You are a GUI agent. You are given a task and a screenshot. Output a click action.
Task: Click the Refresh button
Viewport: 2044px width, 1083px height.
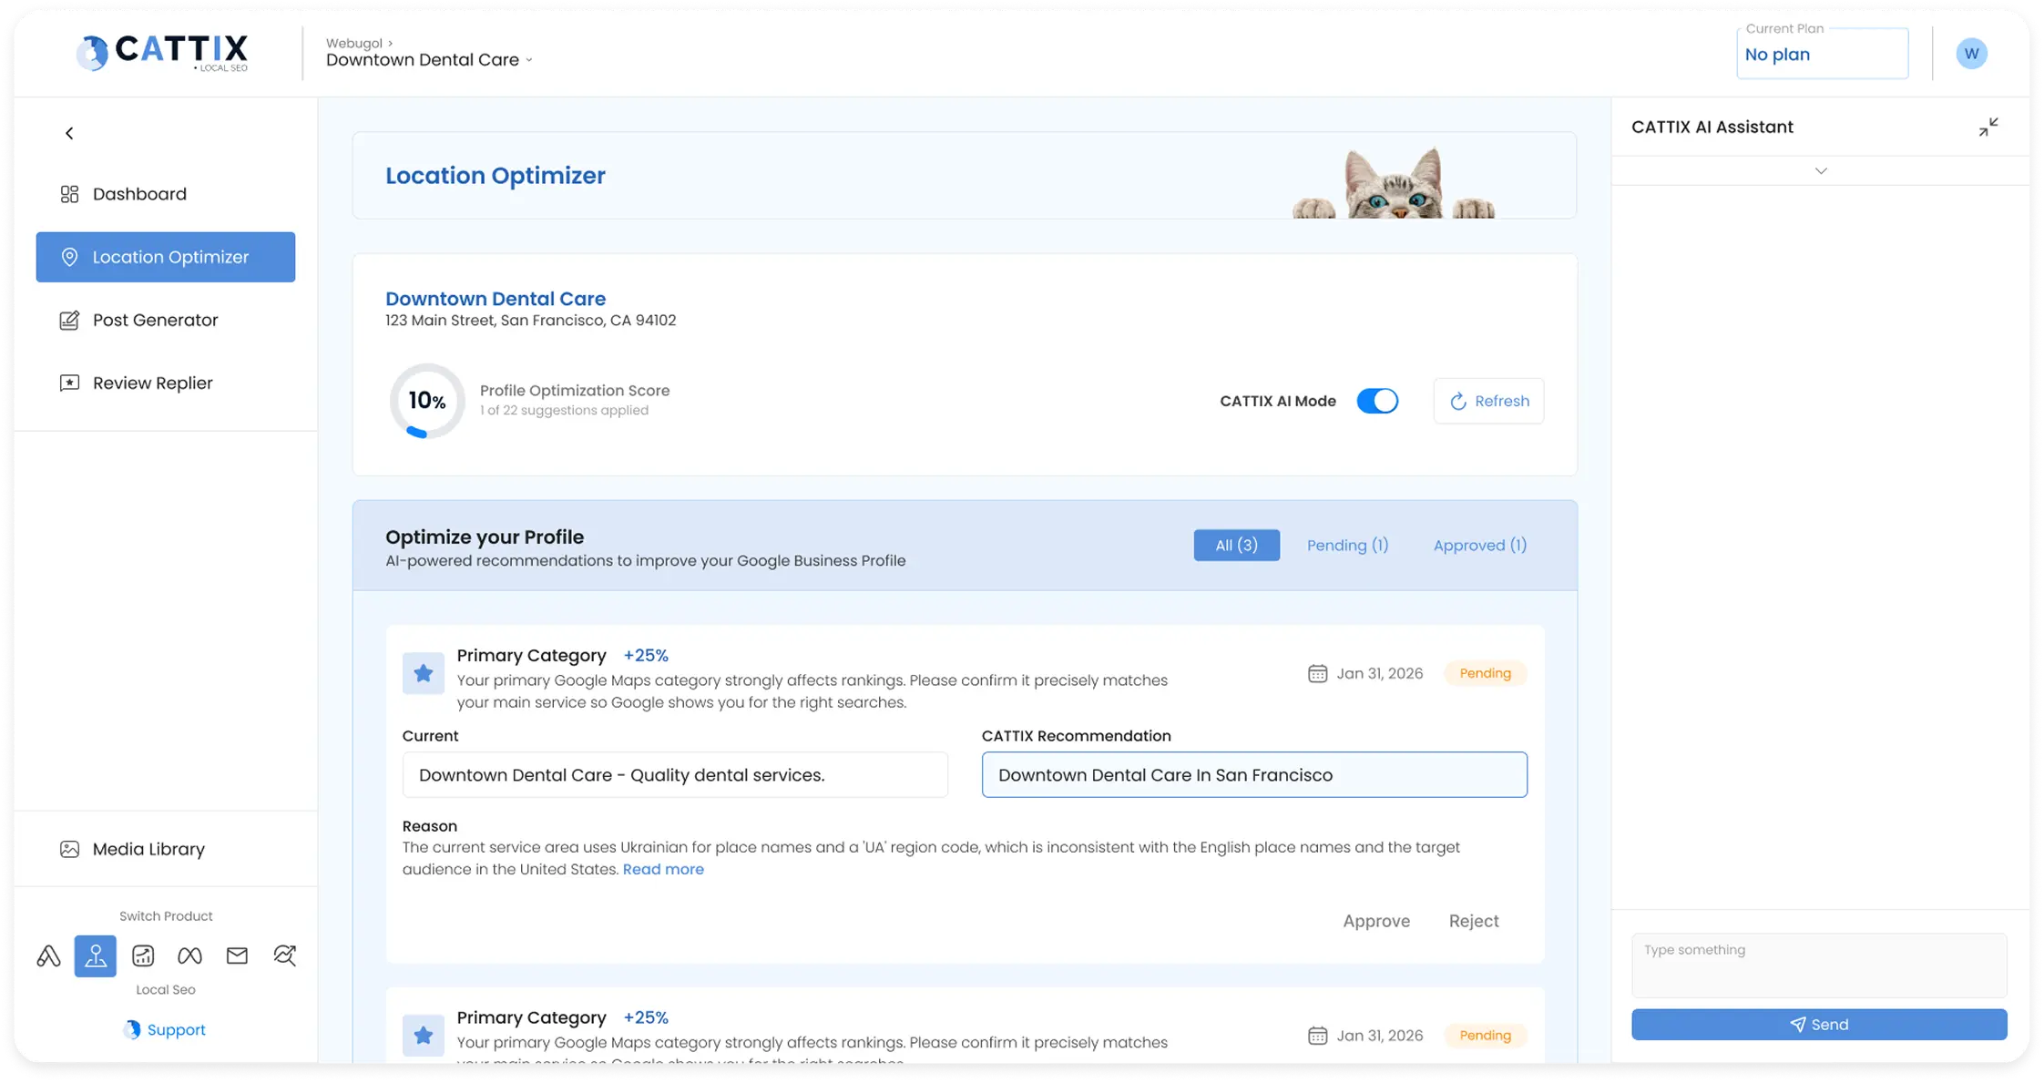point(1488,401)
